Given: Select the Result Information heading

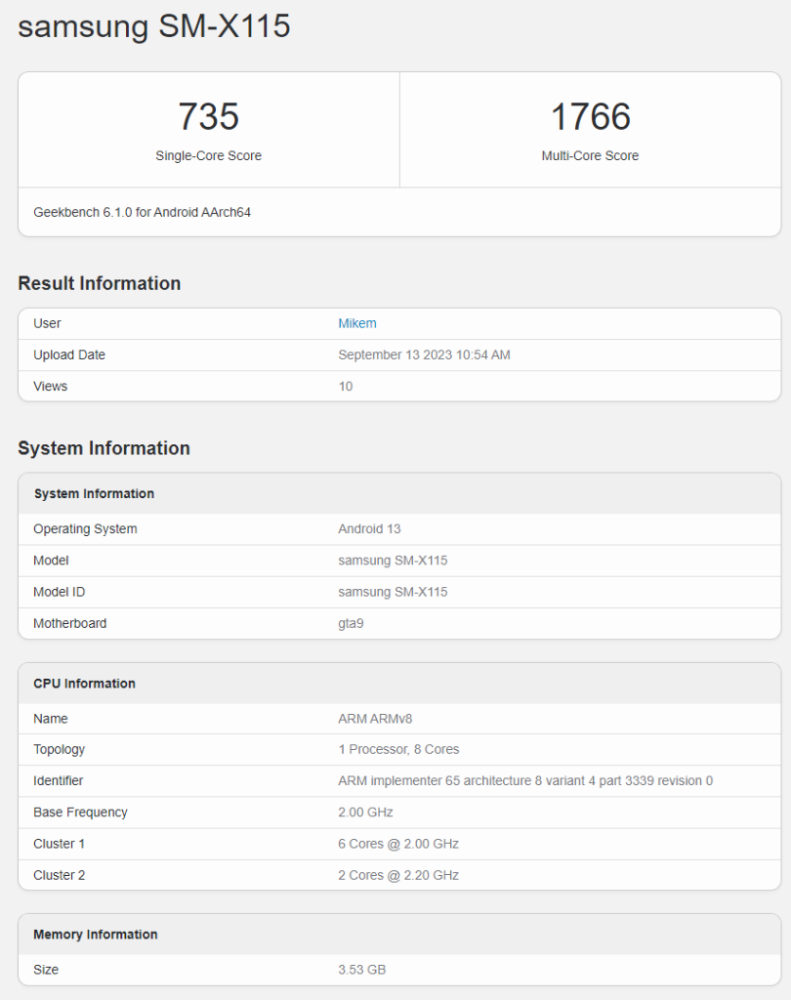Looking at the screenshot, I should (99, 283).
